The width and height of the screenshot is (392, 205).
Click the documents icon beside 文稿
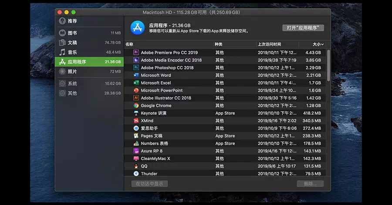coord(62,43)
